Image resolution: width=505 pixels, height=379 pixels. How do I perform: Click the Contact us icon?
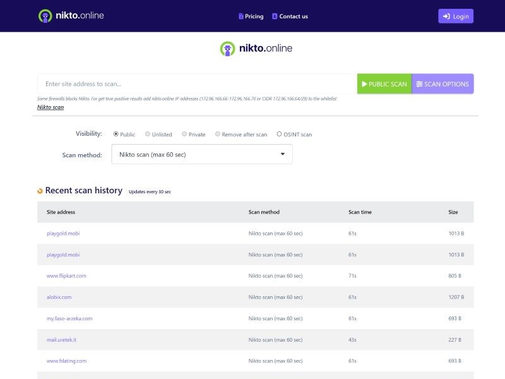(x=275, y=16)
